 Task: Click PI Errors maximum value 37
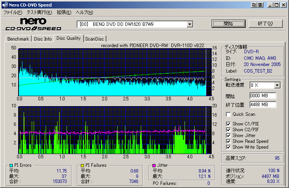tap(64, 176)
